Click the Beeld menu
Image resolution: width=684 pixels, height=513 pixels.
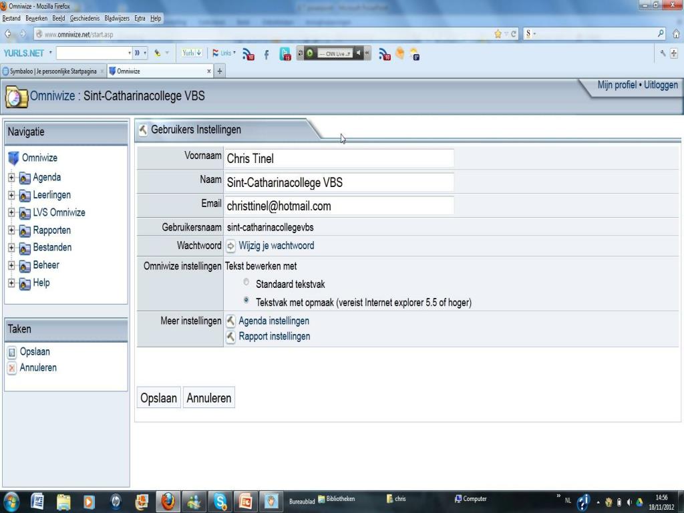click(59, 18)
